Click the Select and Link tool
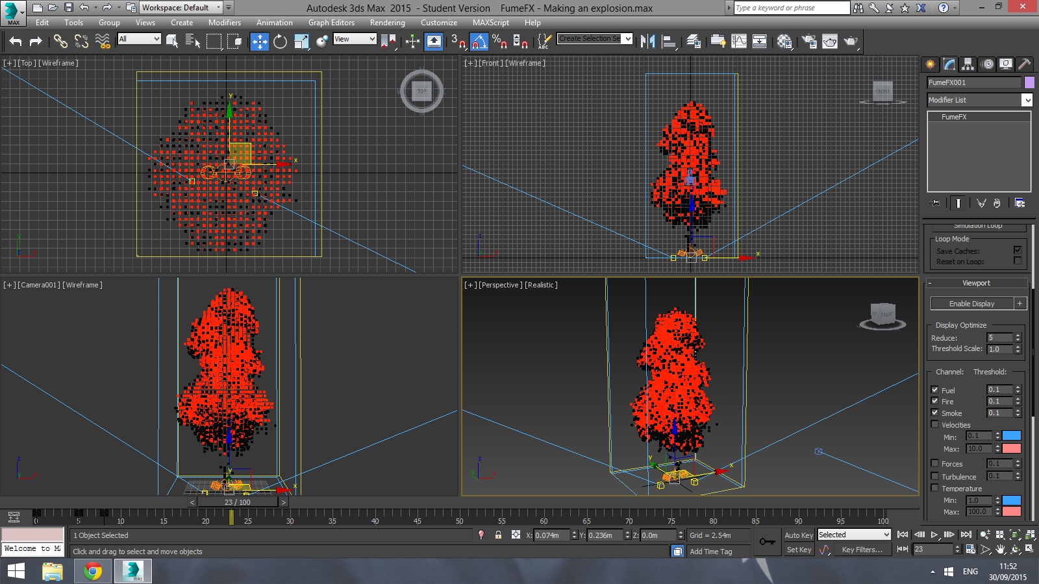 (x=60, y=42)
